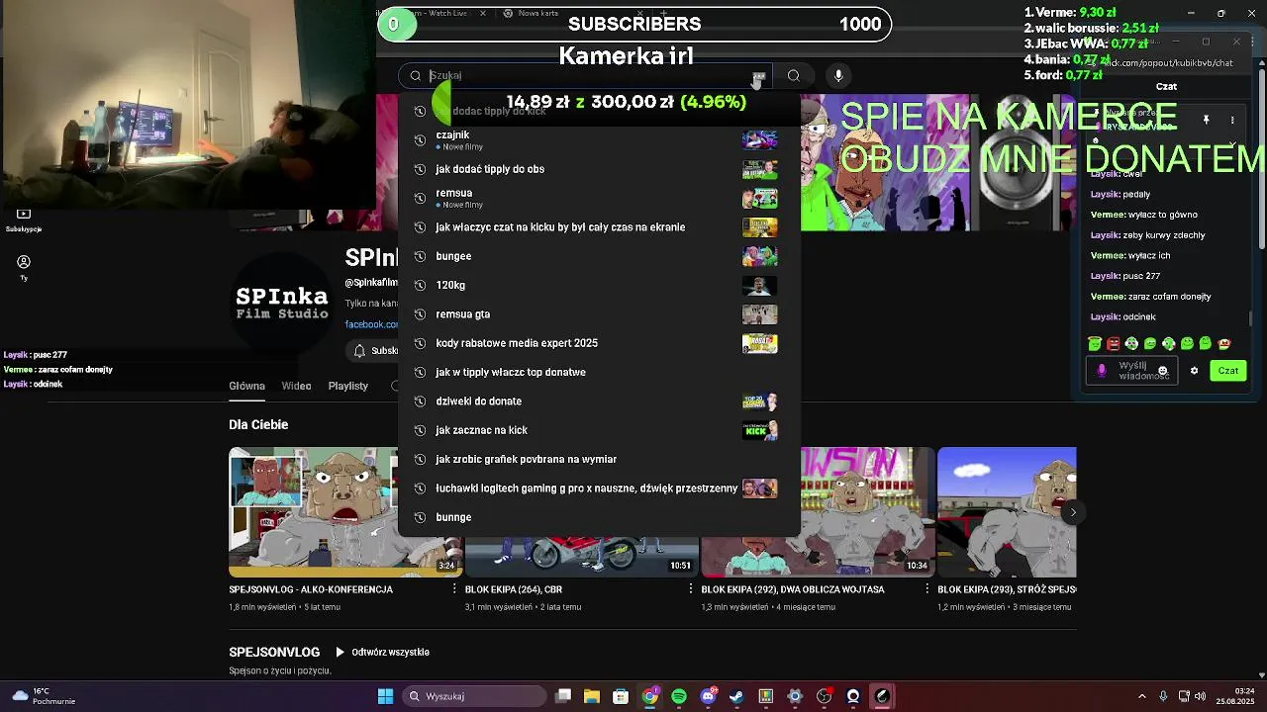This screenshot has height=712, width=1267.
Task: Subscribe with the bell Subskrybuj button
Action: coord(373,351)
